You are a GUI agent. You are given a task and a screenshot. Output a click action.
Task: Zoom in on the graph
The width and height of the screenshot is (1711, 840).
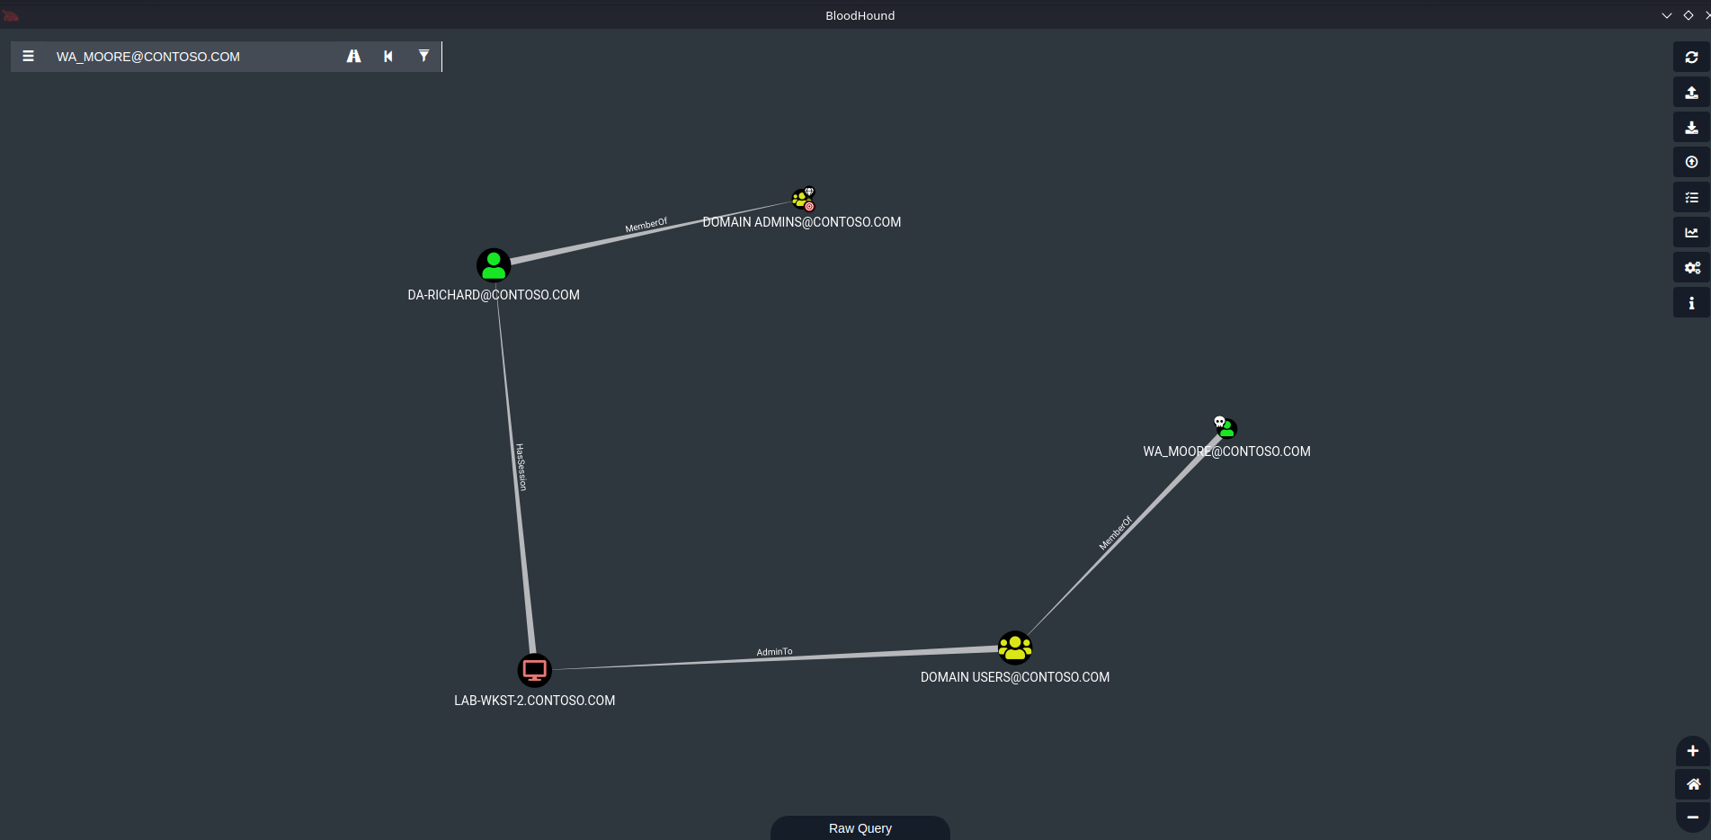click(x=1691, y=752)
